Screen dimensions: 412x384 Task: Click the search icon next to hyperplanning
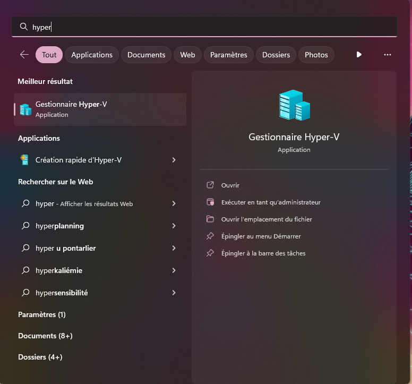point(25,226)
